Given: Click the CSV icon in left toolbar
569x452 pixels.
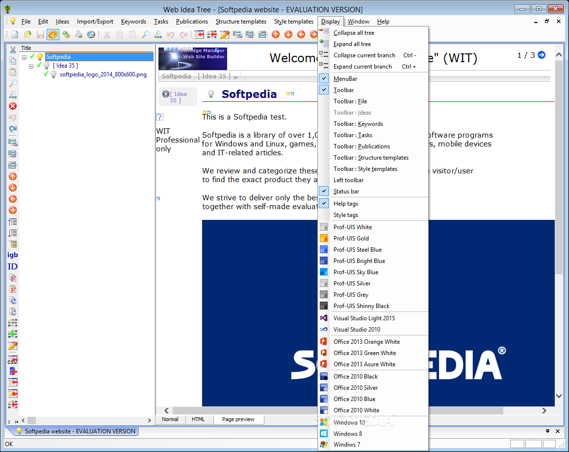Looking at the screenshot, I should (x=13, y=359).
